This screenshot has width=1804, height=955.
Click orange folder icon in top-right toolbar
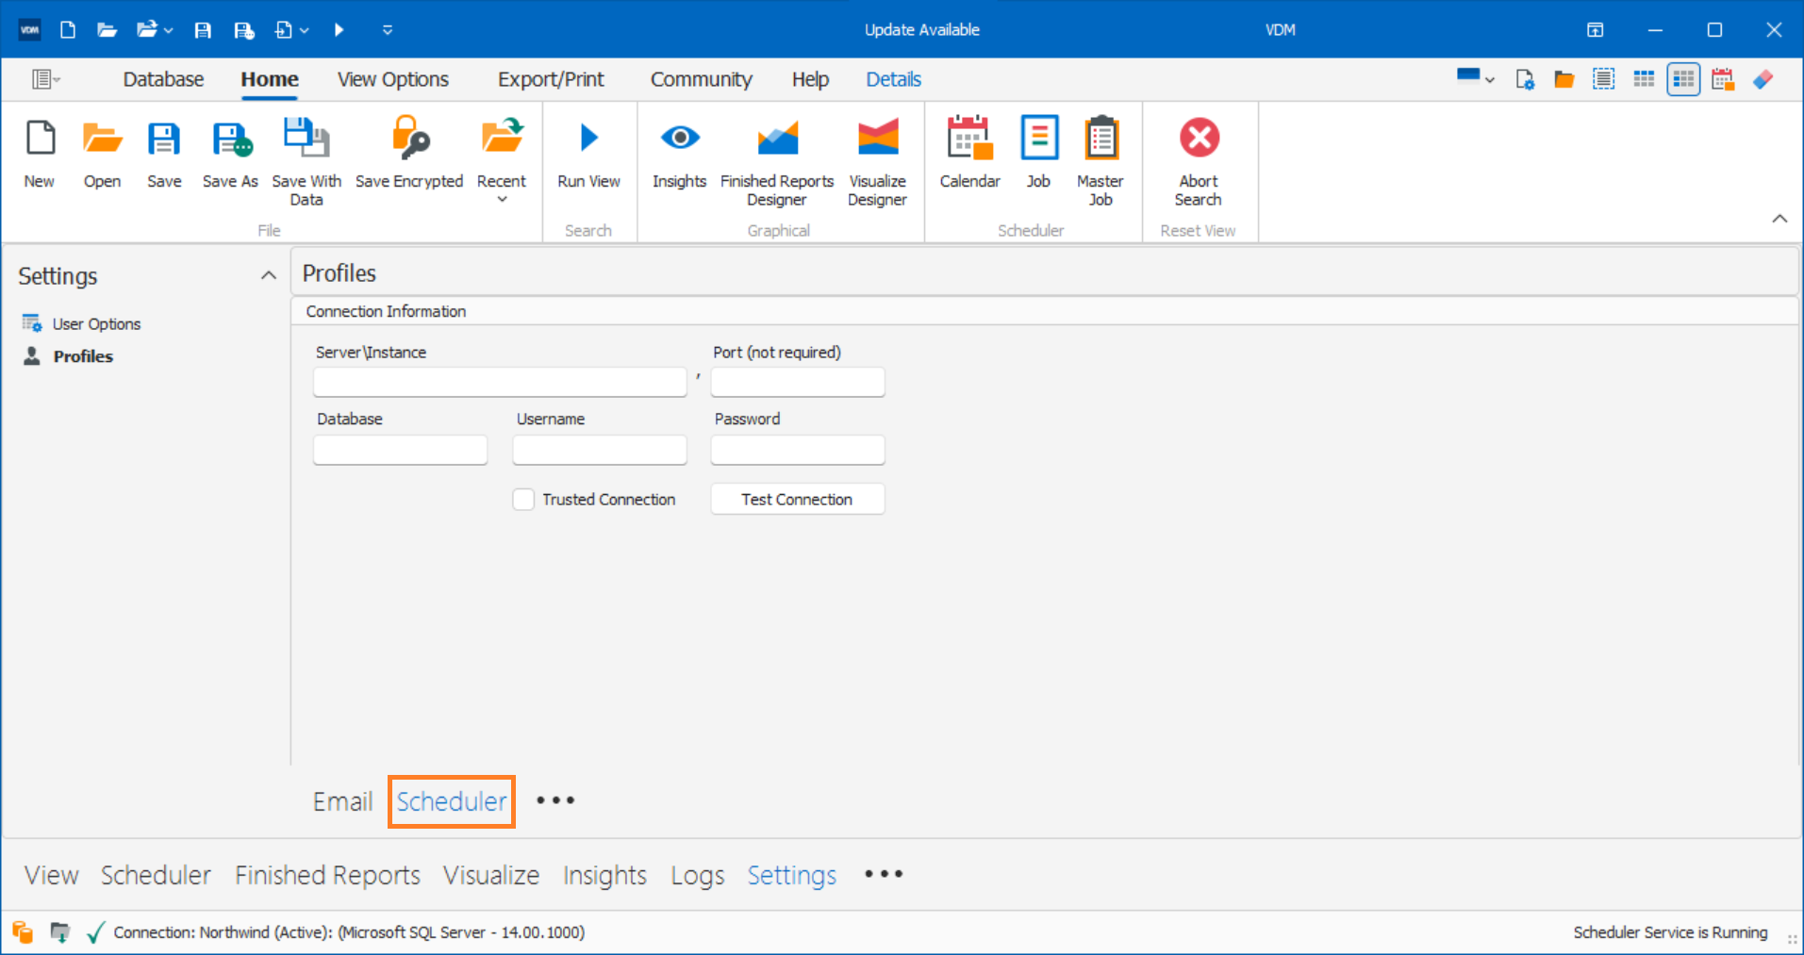click(x=1564, y=79)
